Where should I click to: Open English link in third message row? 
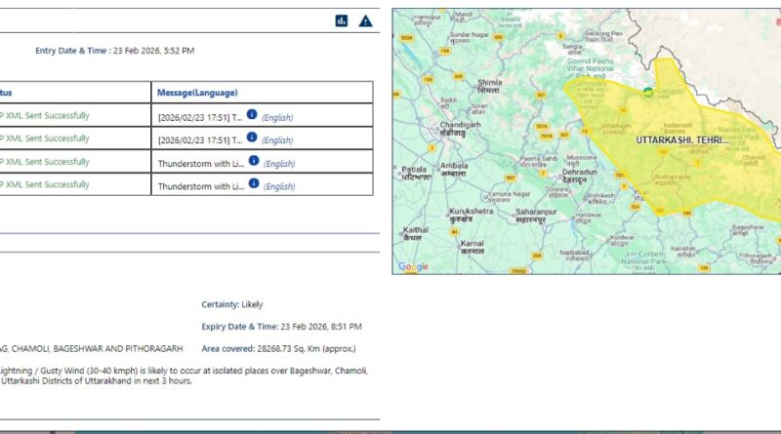tap(279, 164)
